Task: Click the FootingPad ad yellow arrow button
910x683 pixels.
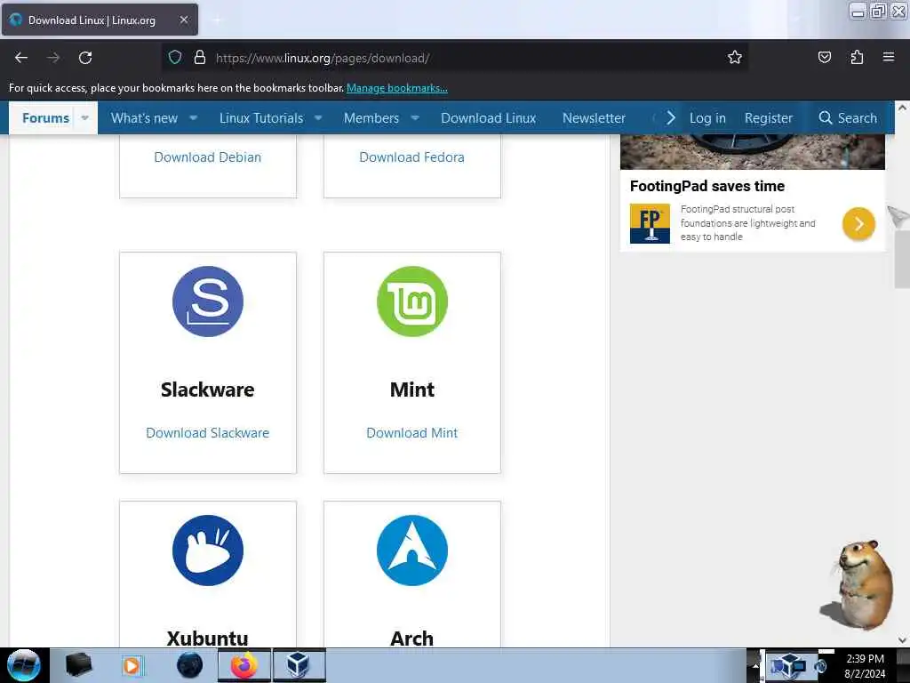Action: click(858, 223)
